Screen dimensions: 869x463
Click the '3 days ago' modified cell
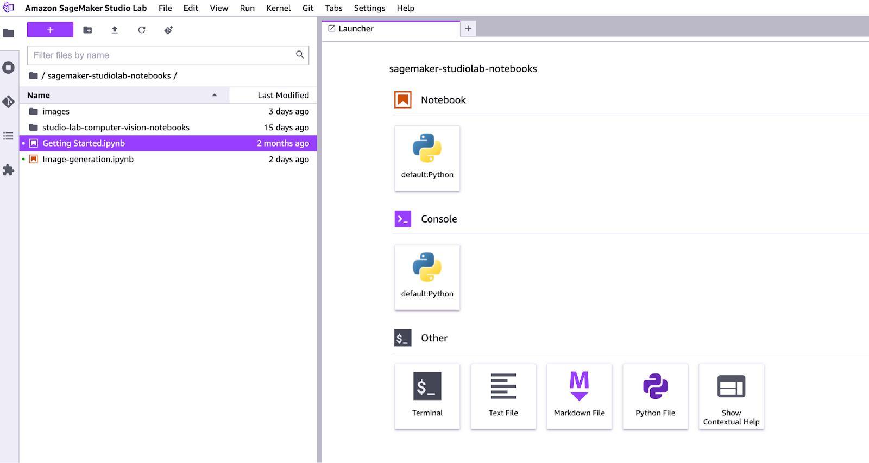click(289, 111)
